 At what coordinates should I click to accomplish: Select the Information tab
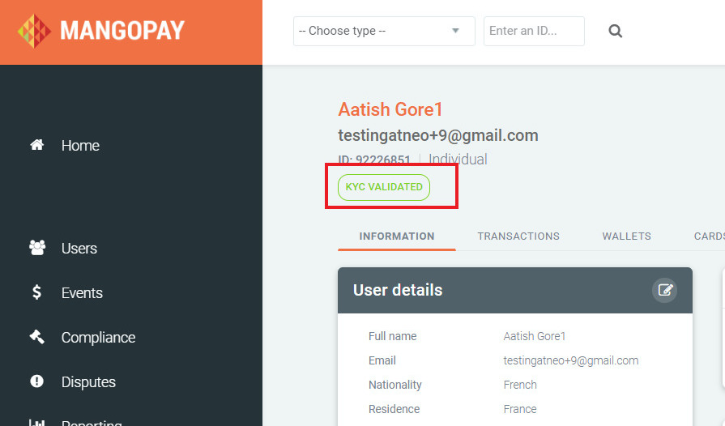click(397, 236)
